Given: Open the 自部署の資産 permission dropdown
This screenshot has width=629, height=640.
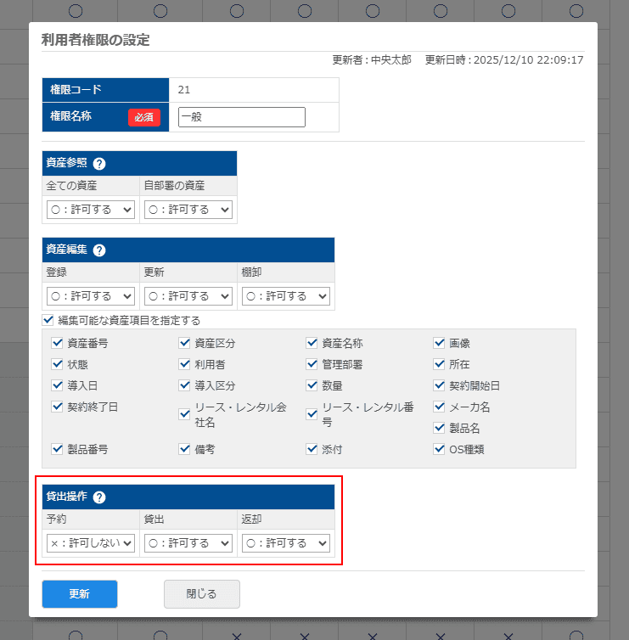Looking at the screenshot, I should 188,210.
